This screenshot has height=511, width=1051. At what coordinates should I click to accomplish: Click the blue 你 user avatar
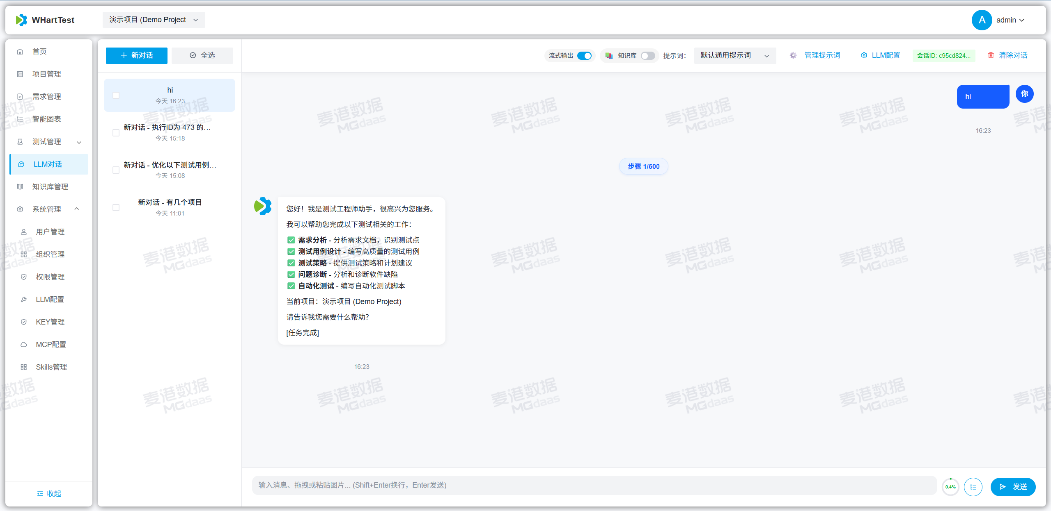click(x=1024, y=94)
